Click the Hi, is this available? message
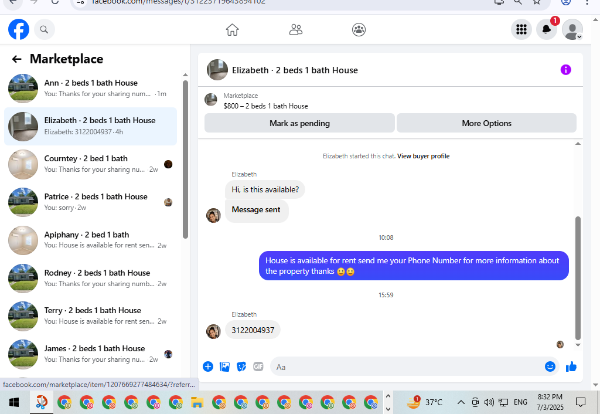 [x=265, y=189]
